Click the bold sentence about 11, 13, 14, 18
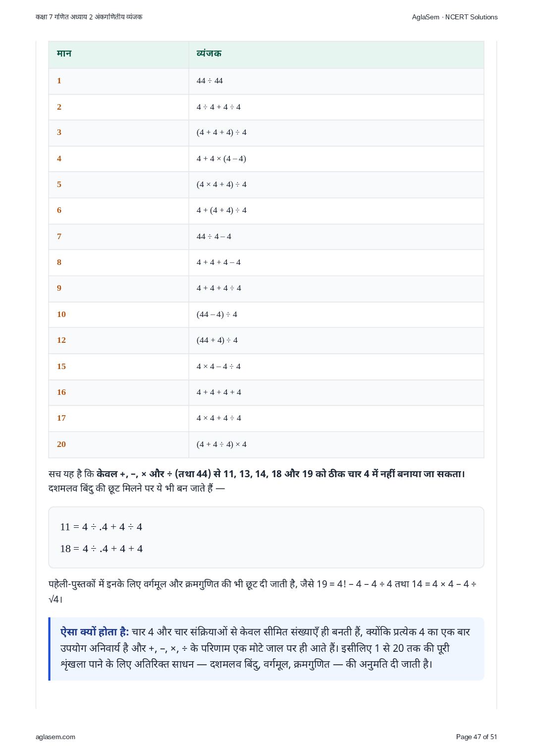Viewport: 533px width, 755px height. point(281,474)
